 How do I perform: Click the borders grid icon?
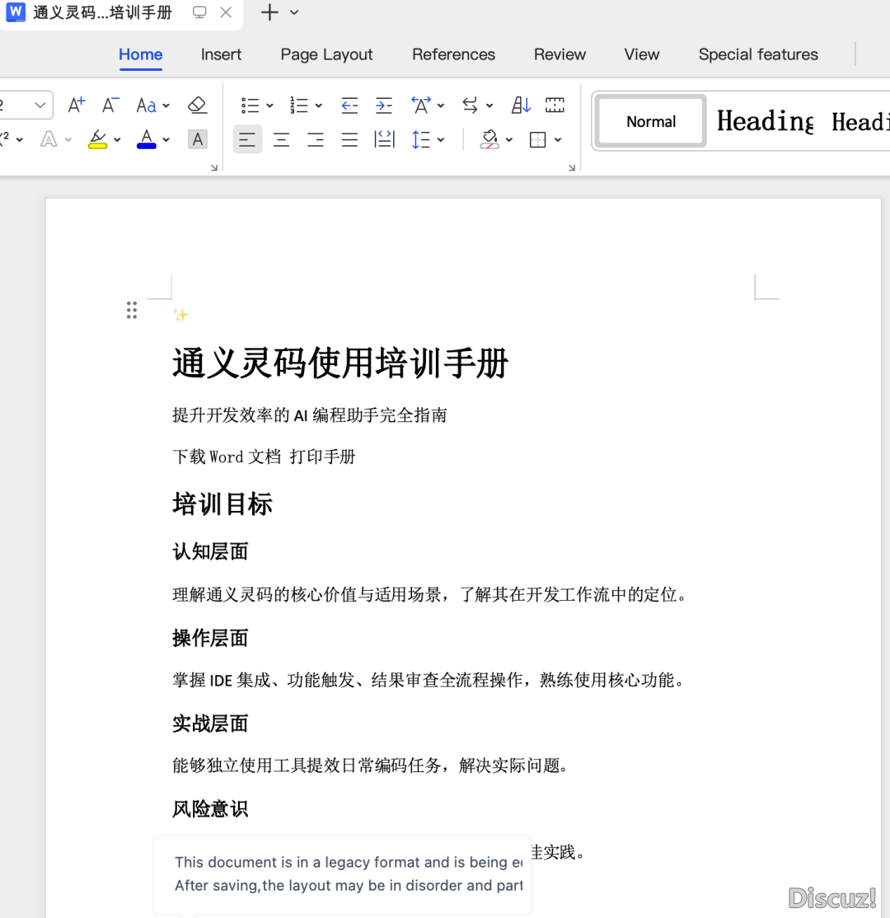click(x=537, y=139)
